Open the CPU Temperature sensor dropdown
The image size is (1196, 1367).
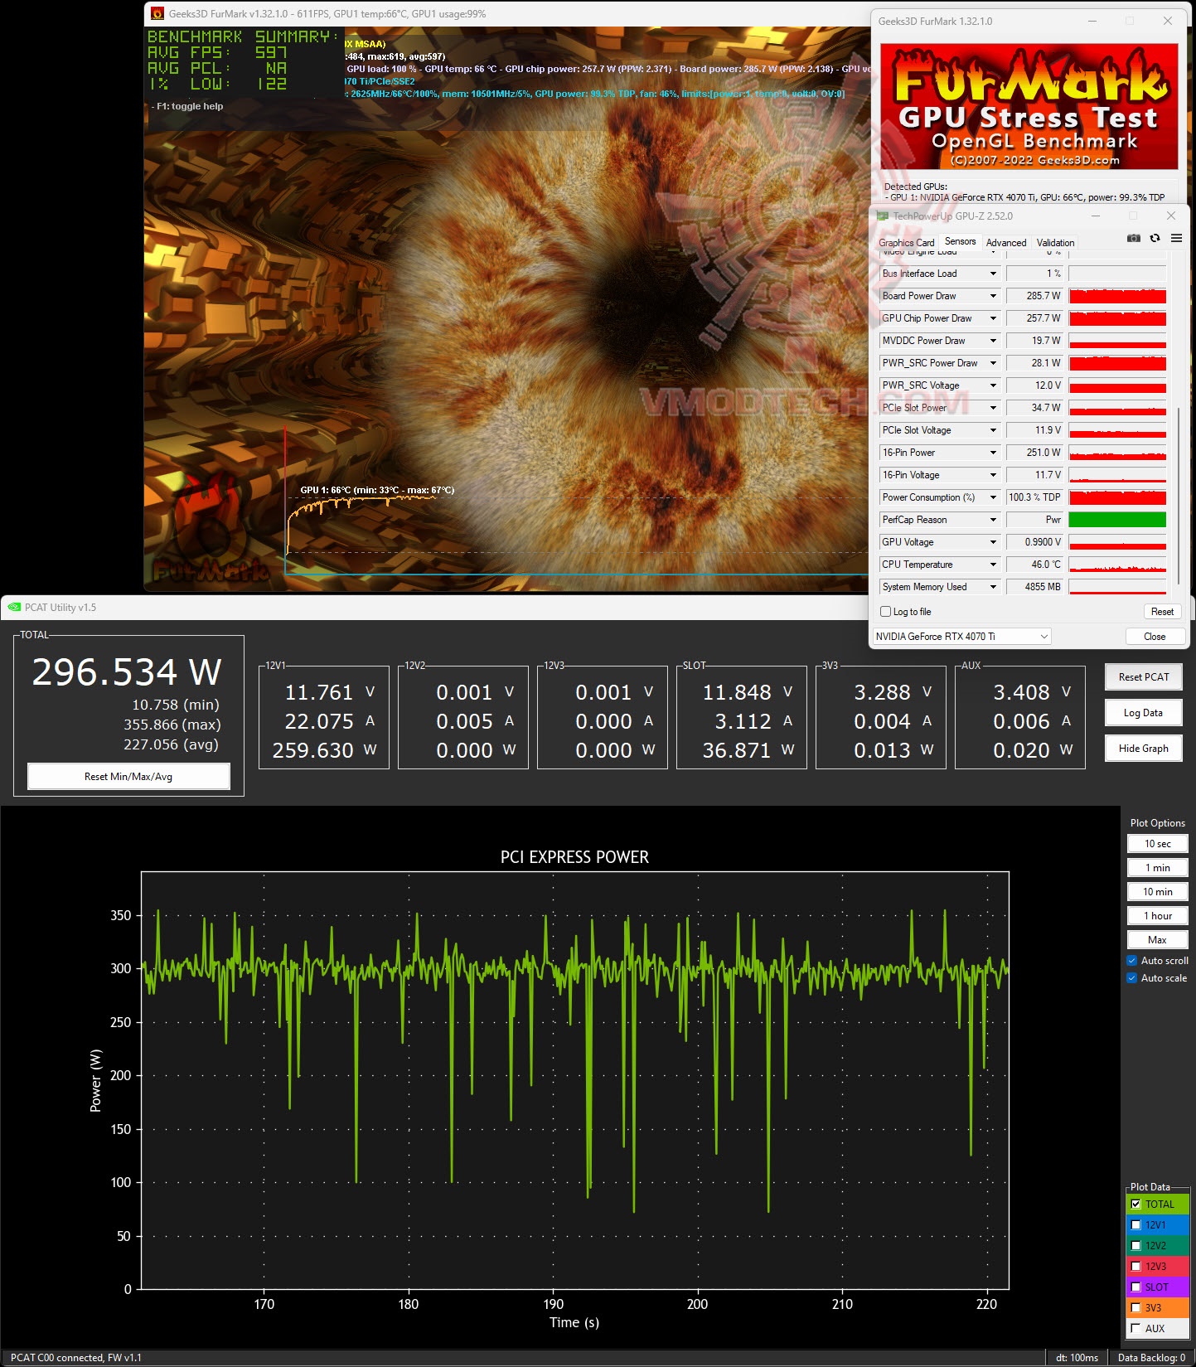pos(993,565)
